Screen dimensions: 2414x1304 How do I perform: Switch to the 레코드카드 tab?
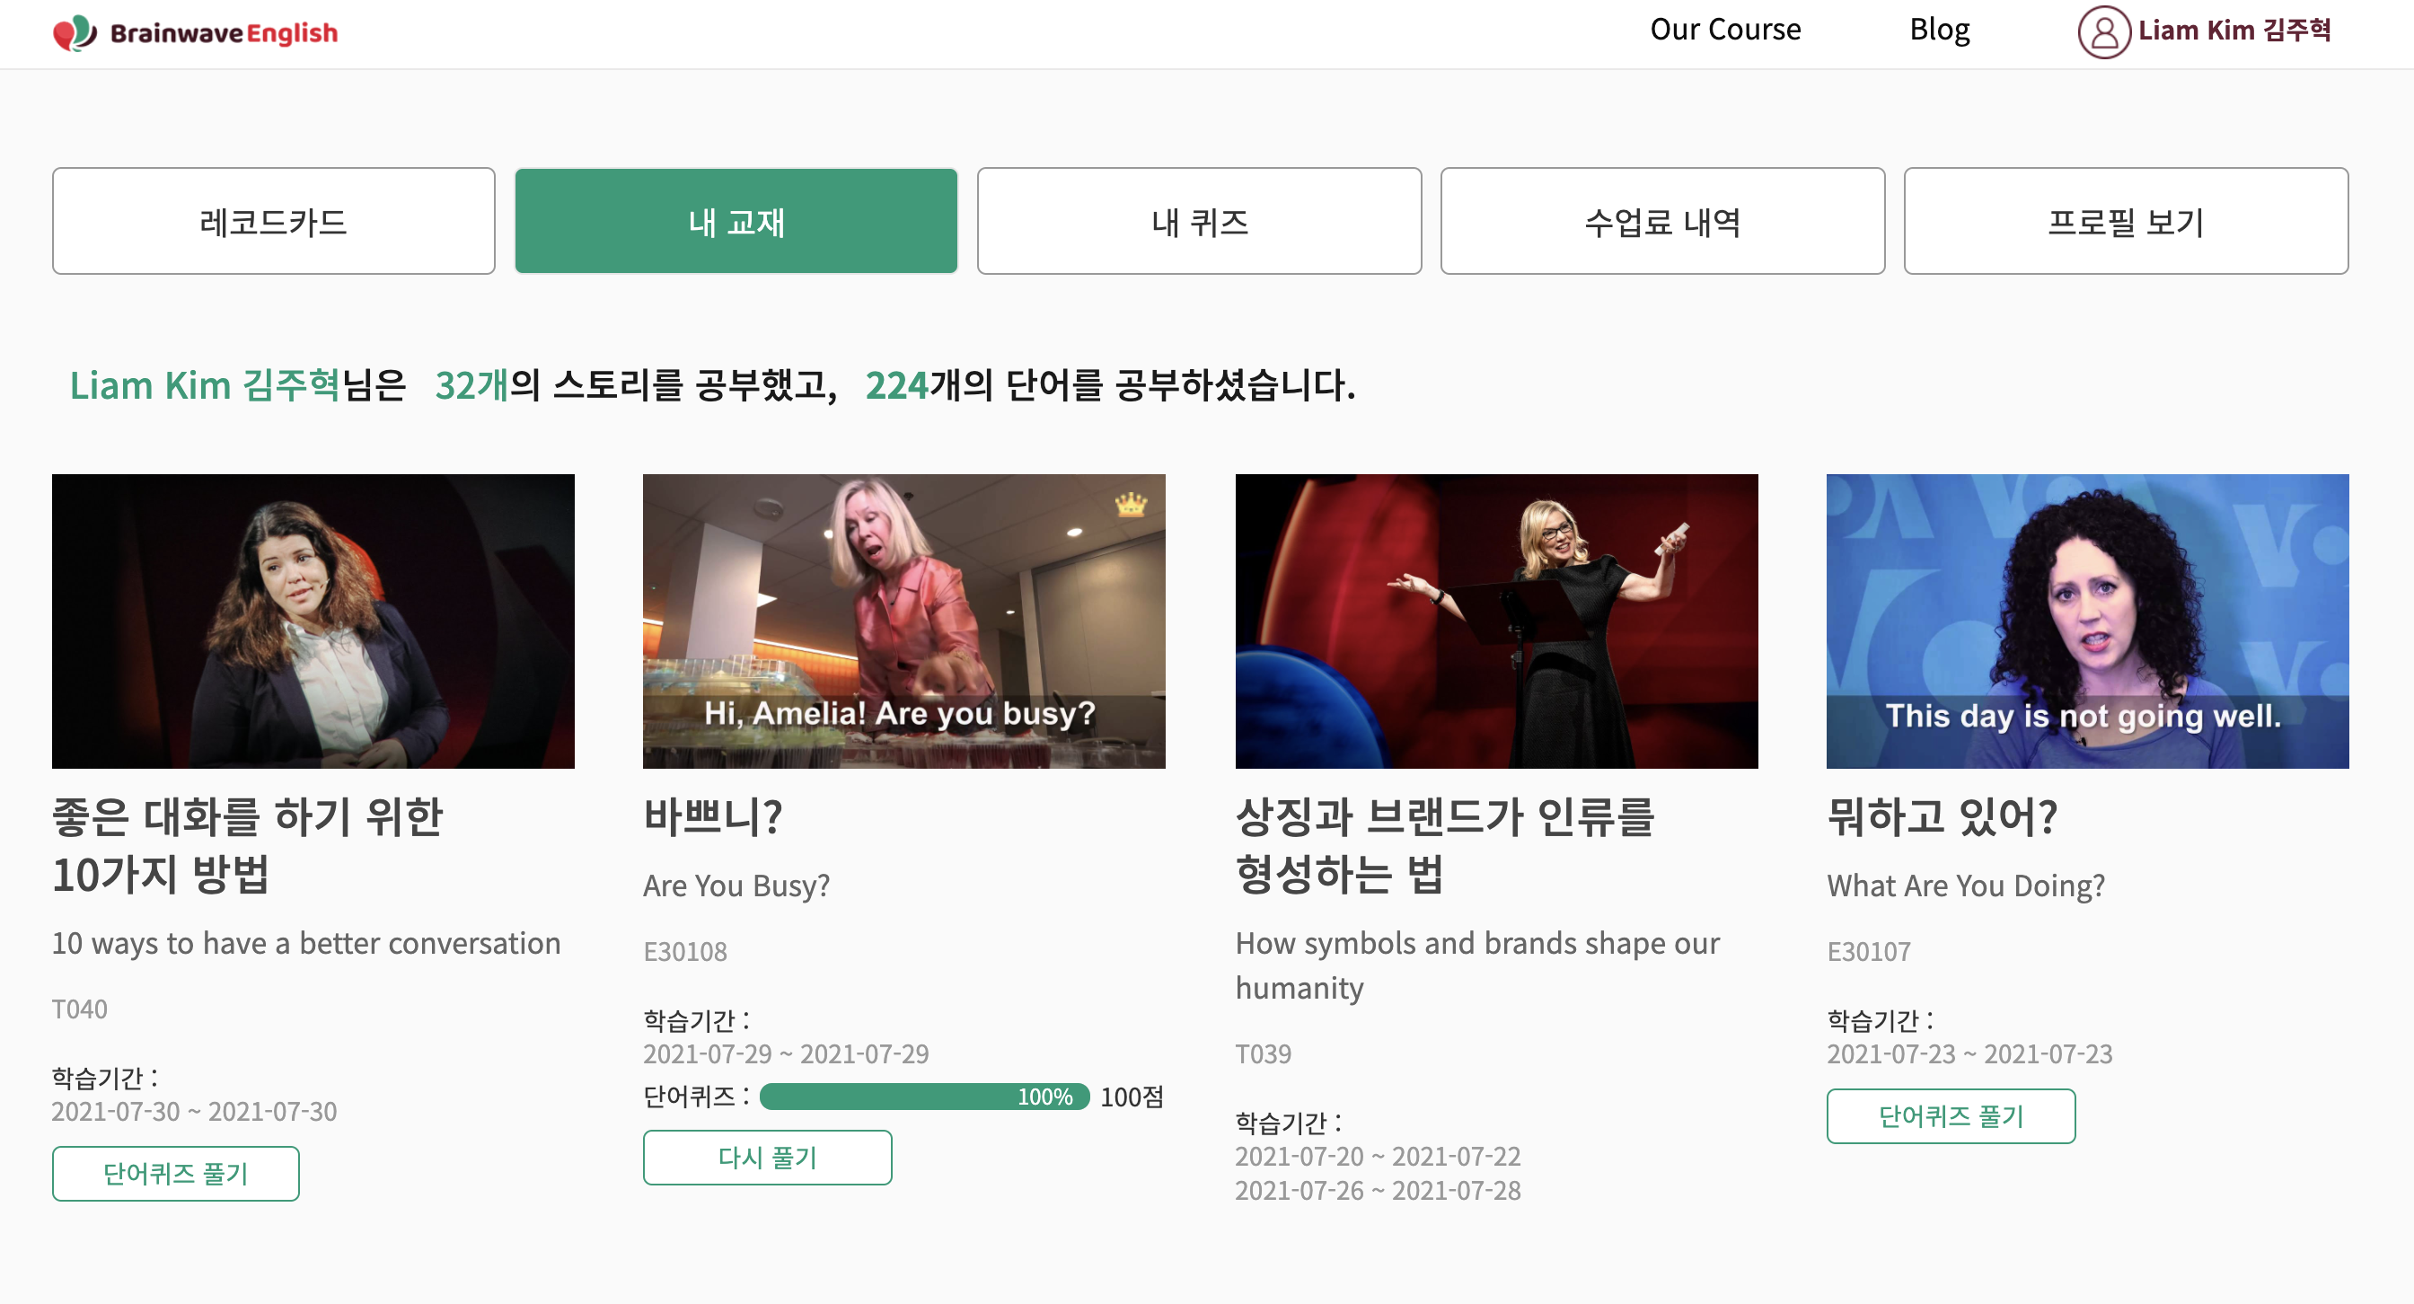click(273, 221)
